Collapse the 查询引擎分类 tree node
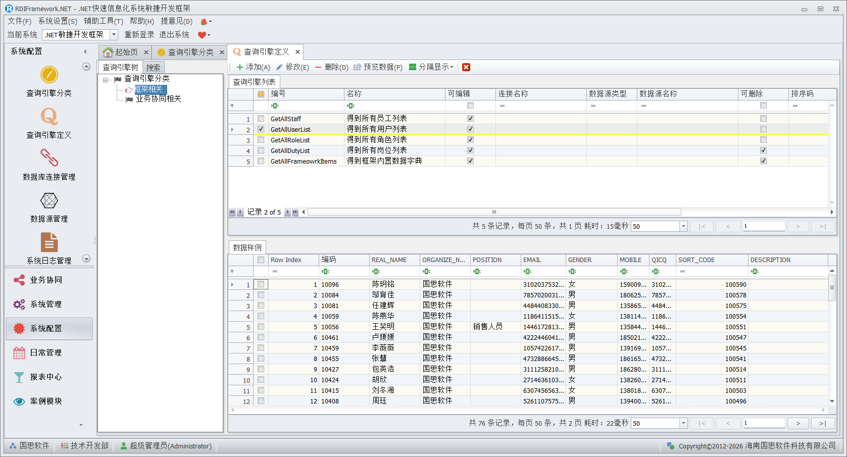Image resolution: width=847 pixels, height=457 pixels. pos(105,79)
